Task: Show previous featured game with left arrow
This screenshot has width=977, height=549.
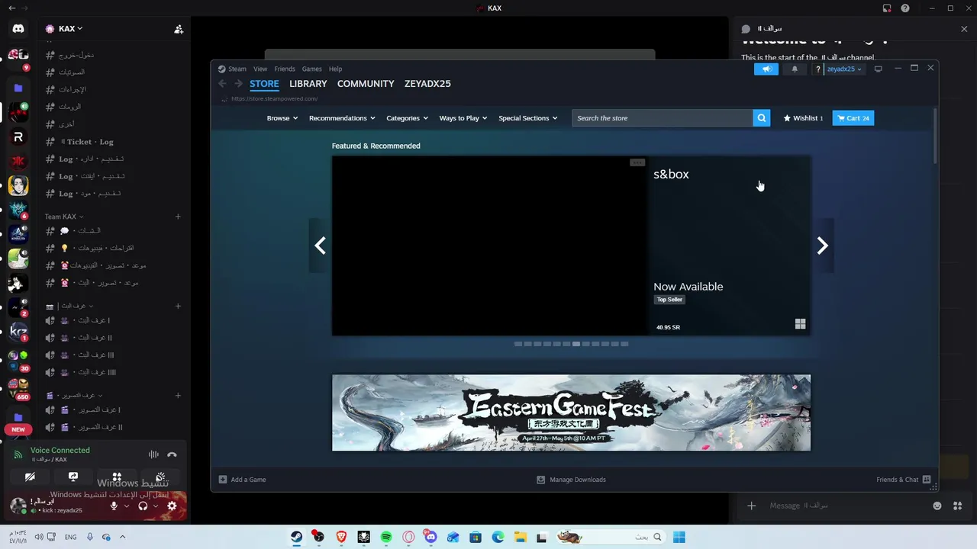Action: pos(320,246)
